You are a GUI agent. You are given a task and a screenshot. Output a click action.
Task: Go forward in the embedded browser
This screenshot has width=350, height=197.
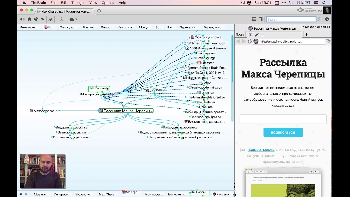click(244, 41)
